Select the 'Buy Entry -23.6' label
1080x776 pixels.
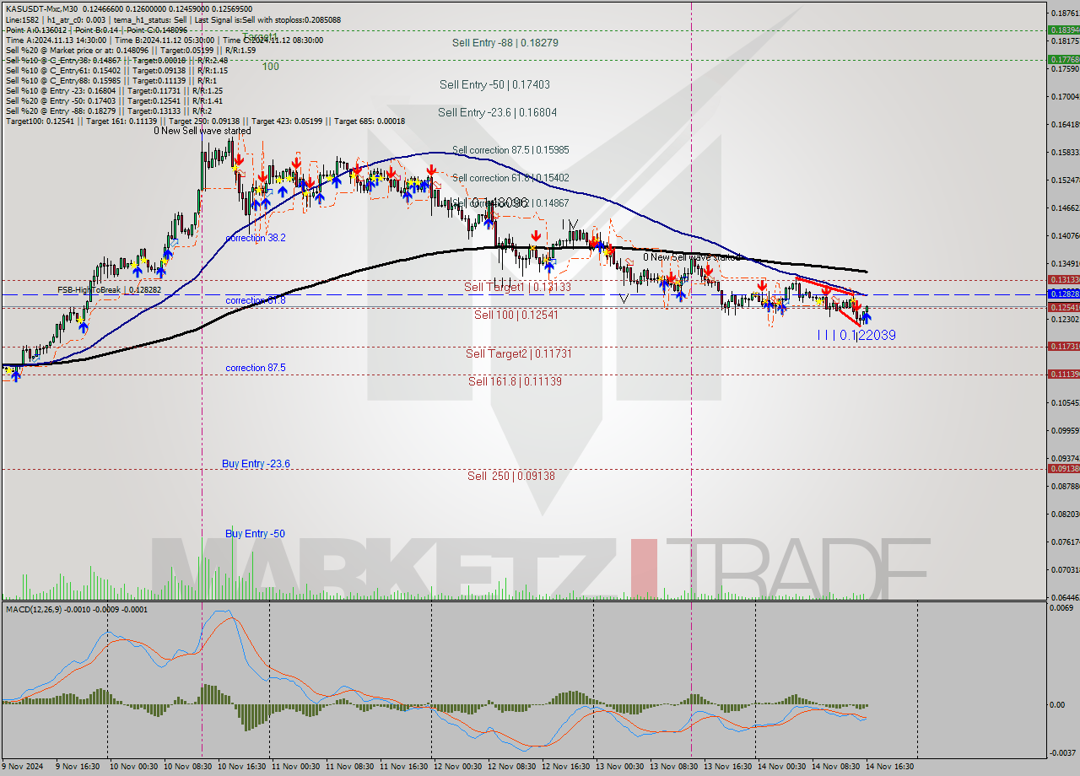256,464
